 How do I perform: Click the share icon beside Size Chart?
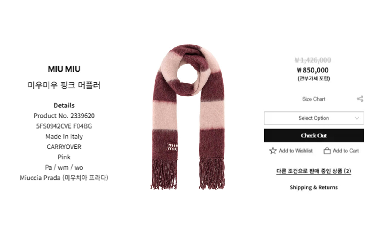point(360,99)
